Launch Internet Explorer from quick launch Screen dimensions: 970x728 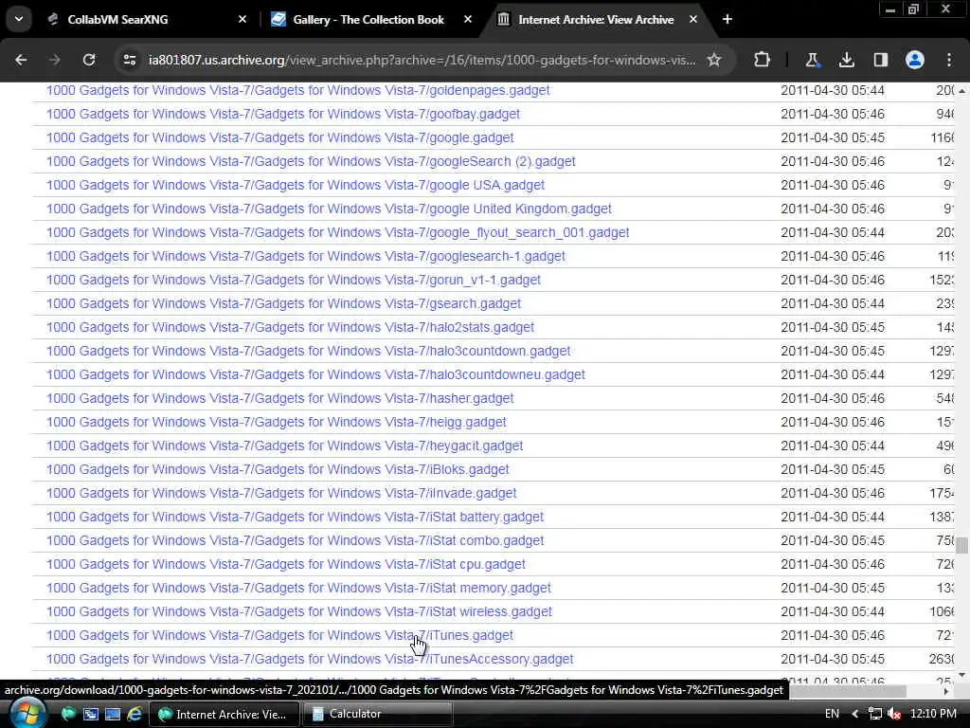[135, 714]
